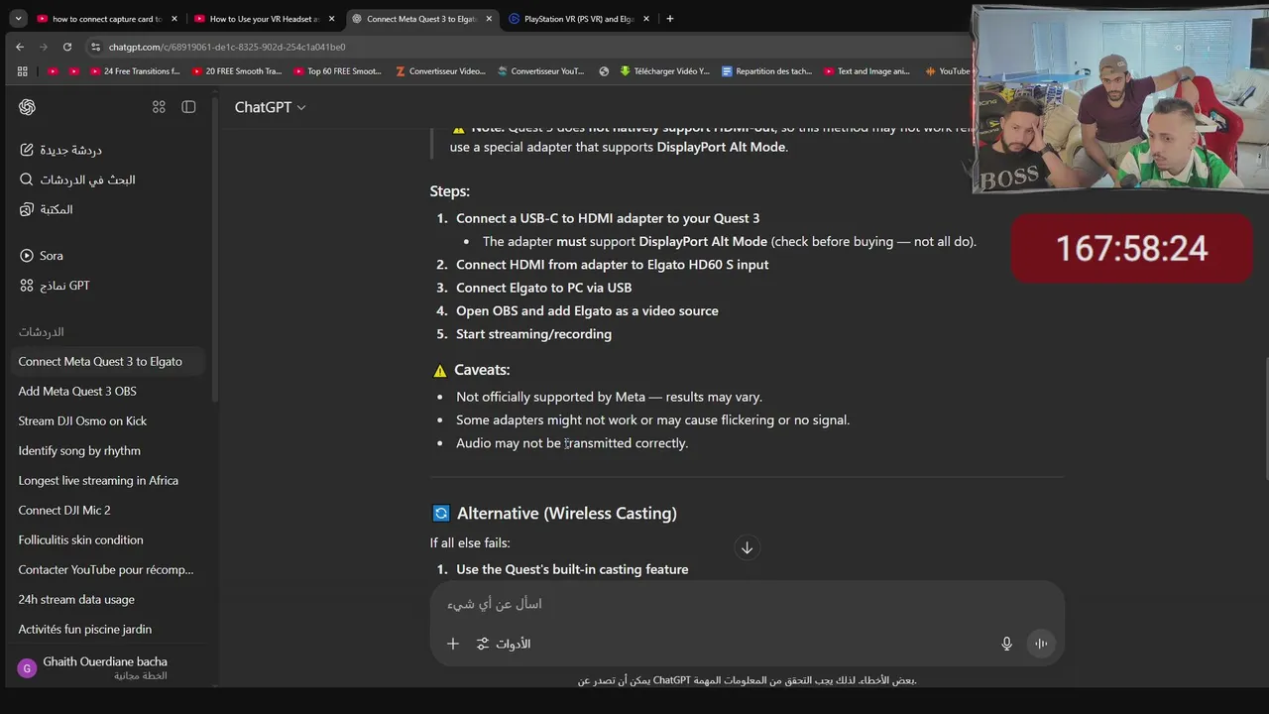Click the microphone dictation icon
This screenshot has height=714, width=1269.
(x=1006, y=644)
